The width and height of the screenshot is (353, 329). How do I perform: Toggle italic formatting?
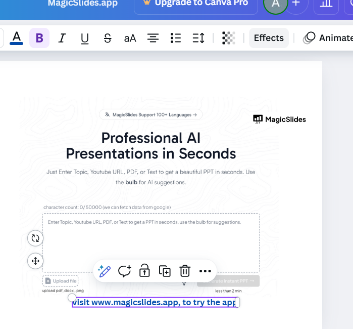pos(62,38)
